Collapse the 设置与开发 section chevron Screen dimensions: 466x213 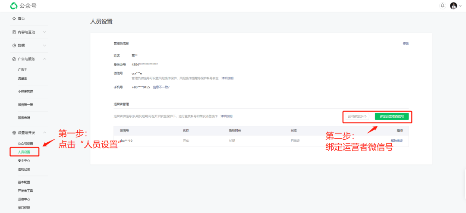point(44,132)
